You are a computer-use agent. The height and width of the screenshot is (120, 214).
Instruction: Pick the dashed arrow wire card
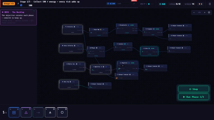[38, 112]
